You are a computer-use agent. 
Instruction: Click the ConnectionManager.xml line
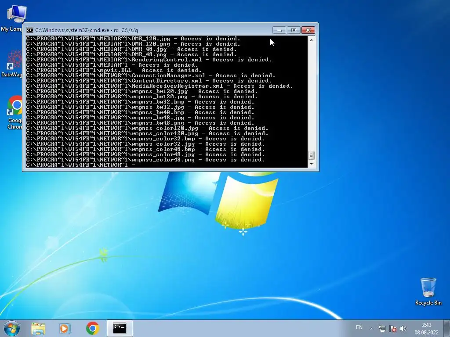pyautogui.click(x=150, y=75)
